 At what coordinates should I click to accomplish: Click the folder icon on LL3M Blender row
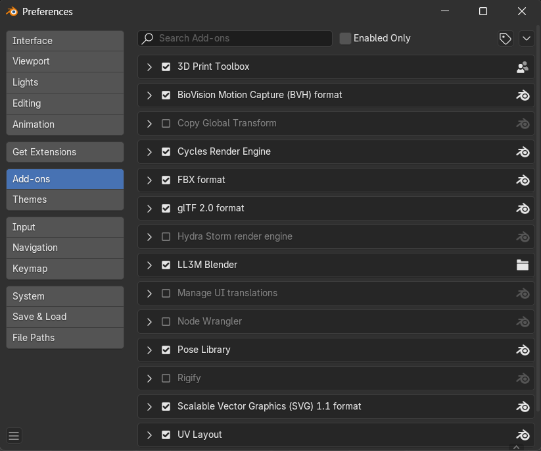[x=523, y=265]
